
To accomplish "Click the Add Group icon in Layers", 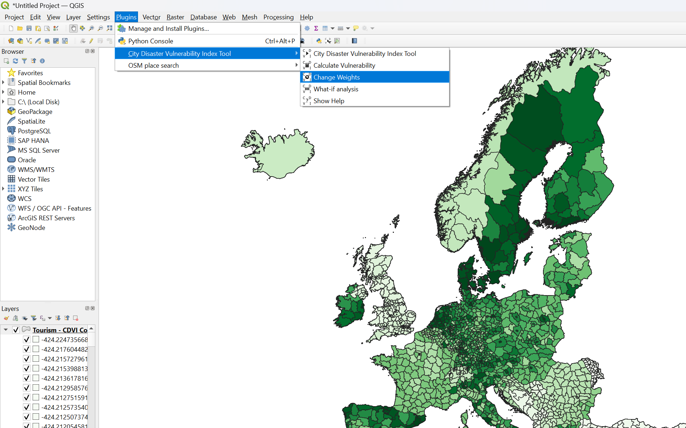I will 15,318.
